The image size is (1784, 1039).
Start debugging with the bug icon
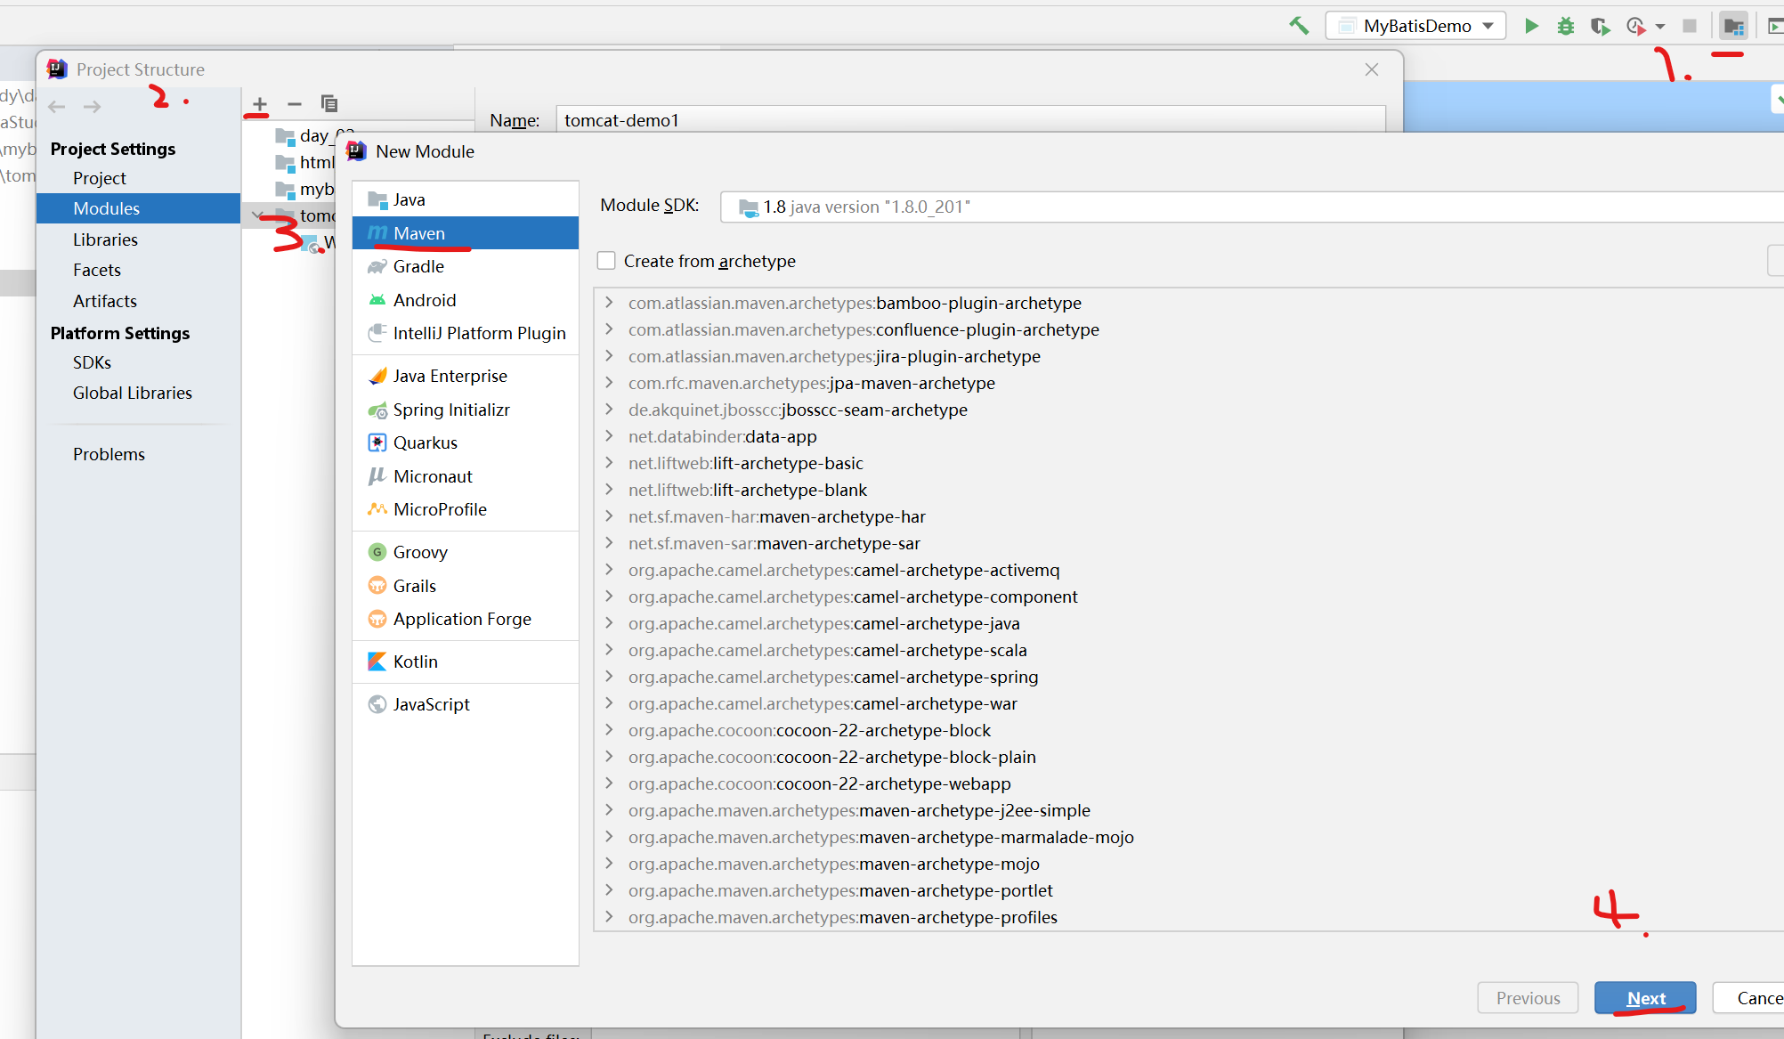coord(1565,26)
